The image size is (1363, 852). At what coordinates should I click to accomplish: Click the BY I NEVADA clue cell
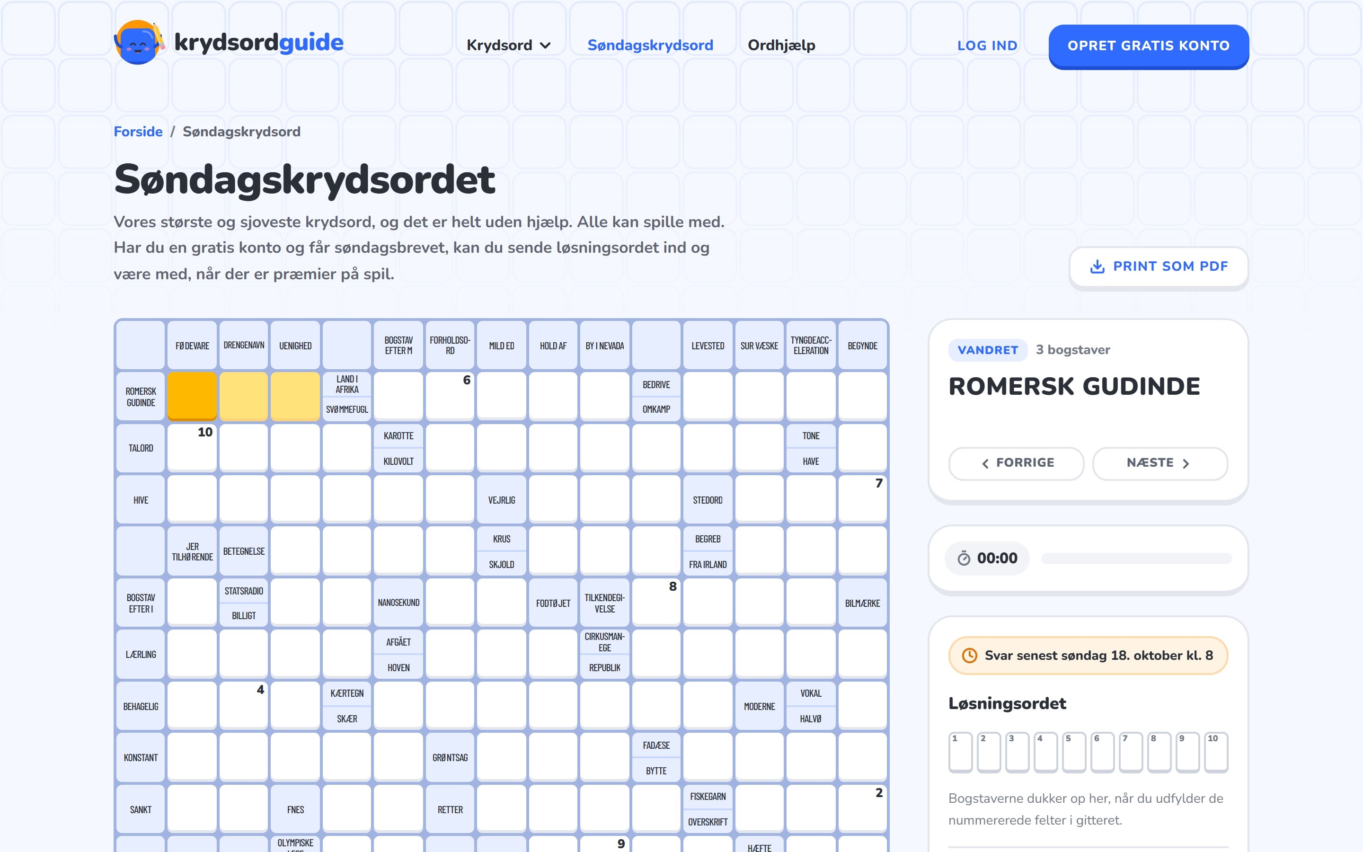[x=605, y=346]
